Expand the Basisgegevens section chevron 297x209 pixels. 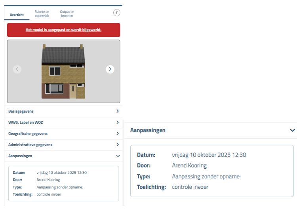118,111
